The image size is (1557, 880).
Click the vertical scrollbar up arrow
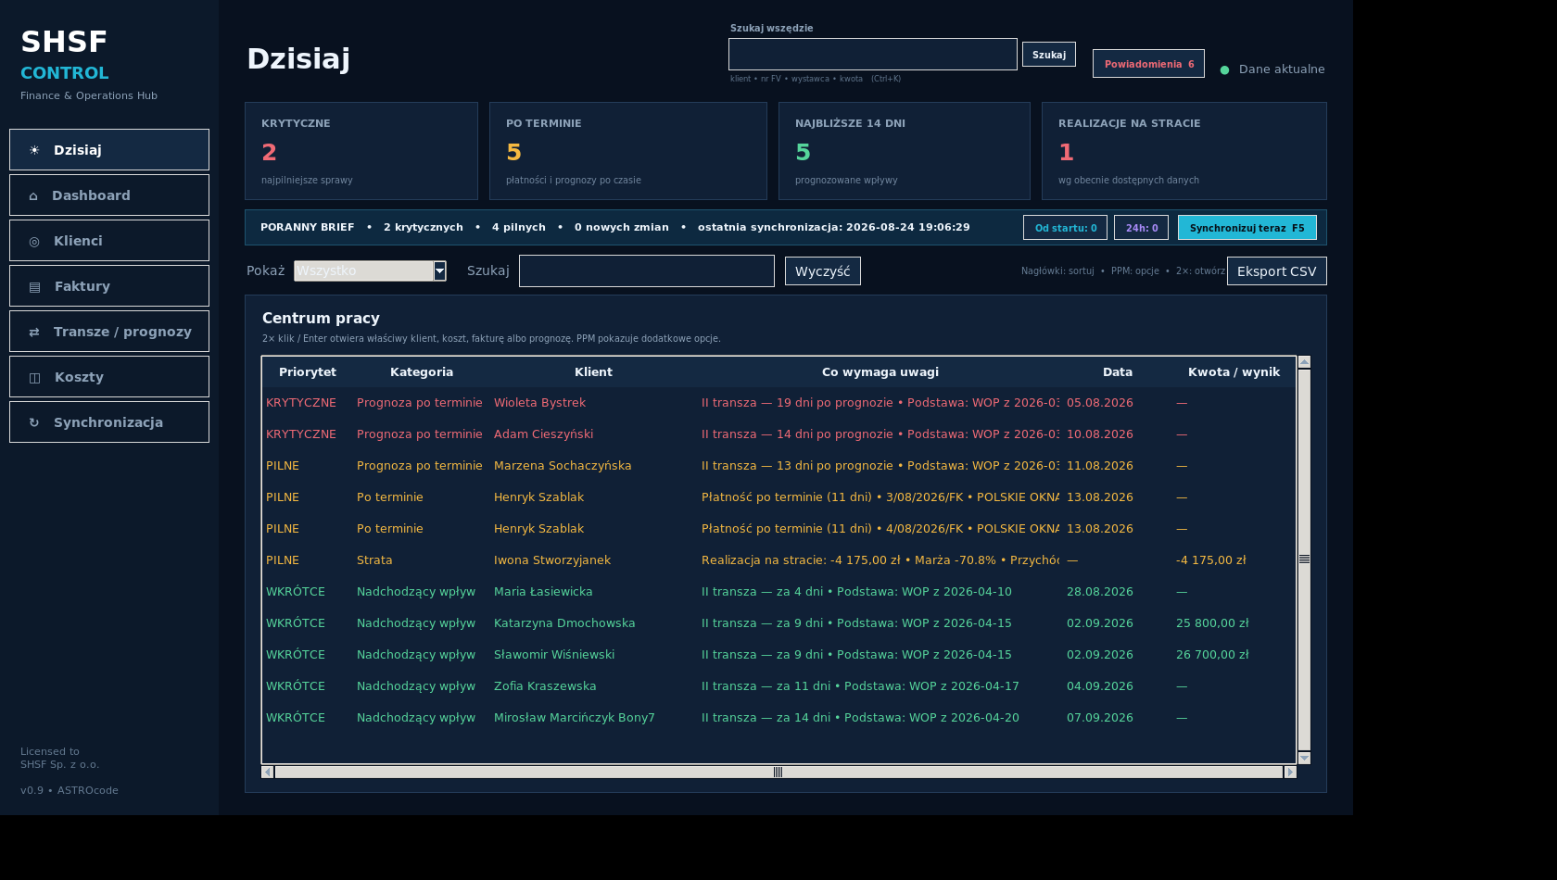tap(1304, 362)
